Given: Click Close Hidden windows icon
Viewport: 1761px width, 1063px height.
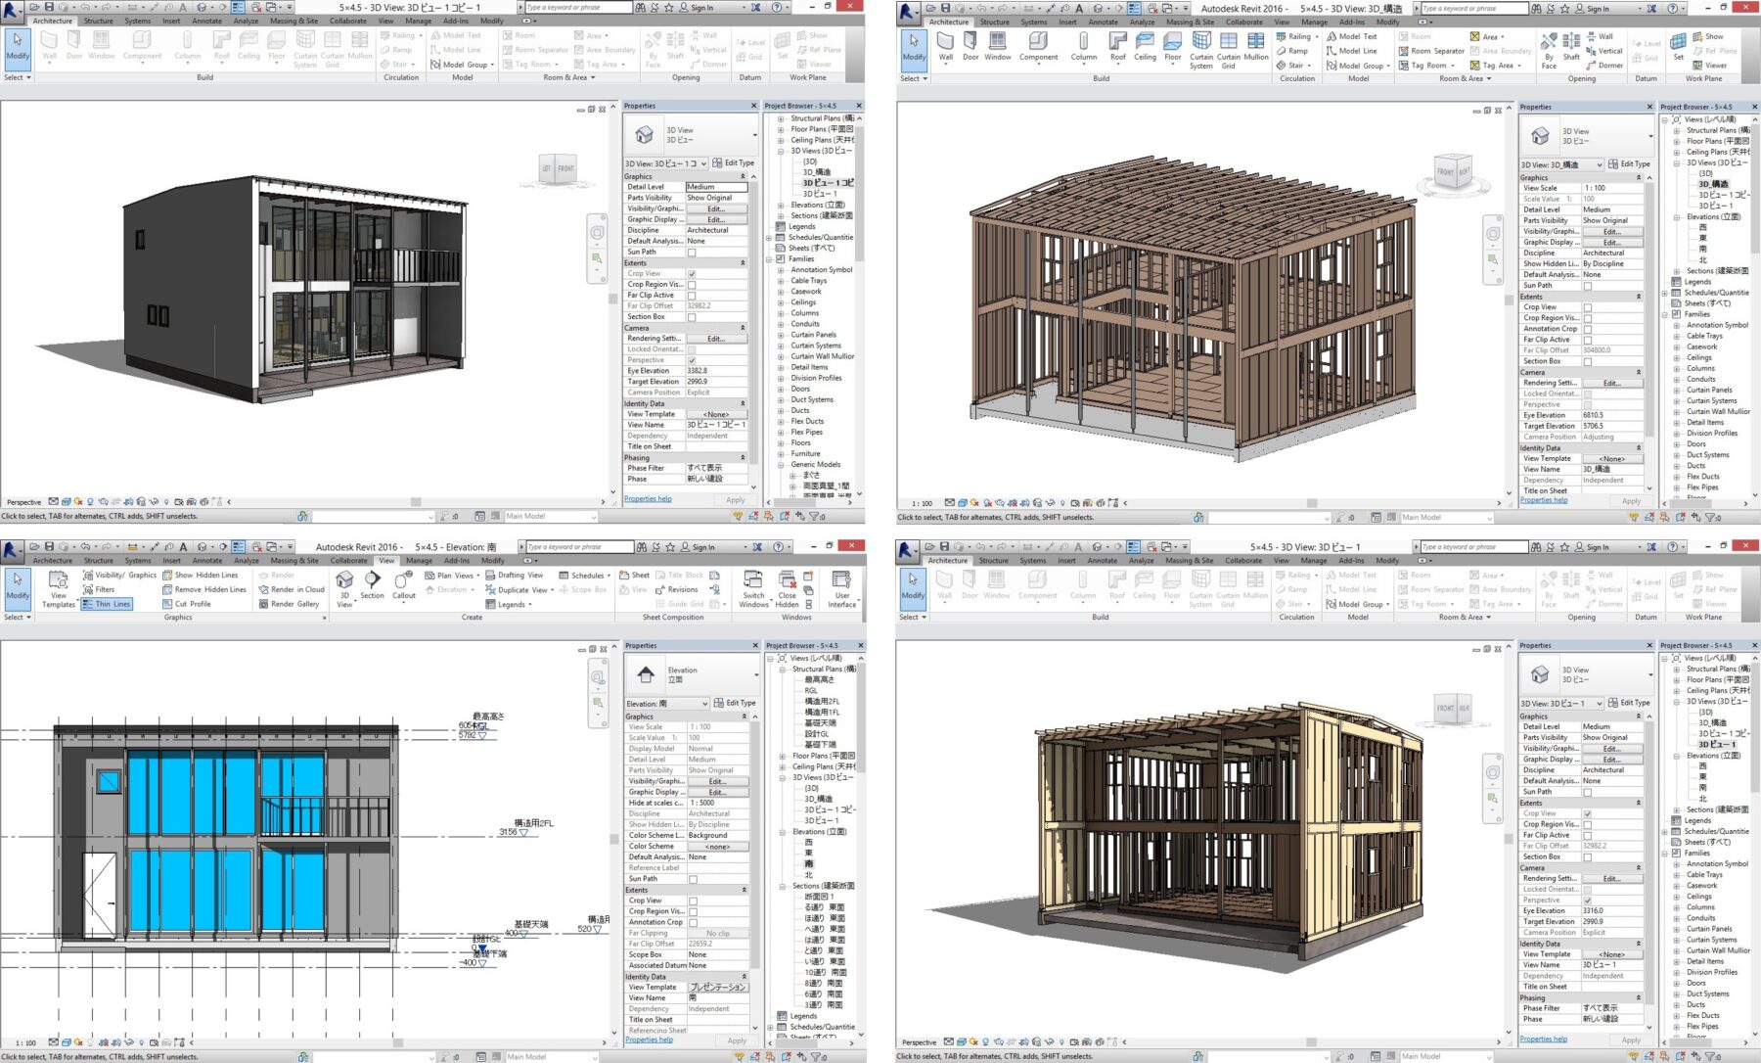Looking at the screenshot, I should click(787, 588).
